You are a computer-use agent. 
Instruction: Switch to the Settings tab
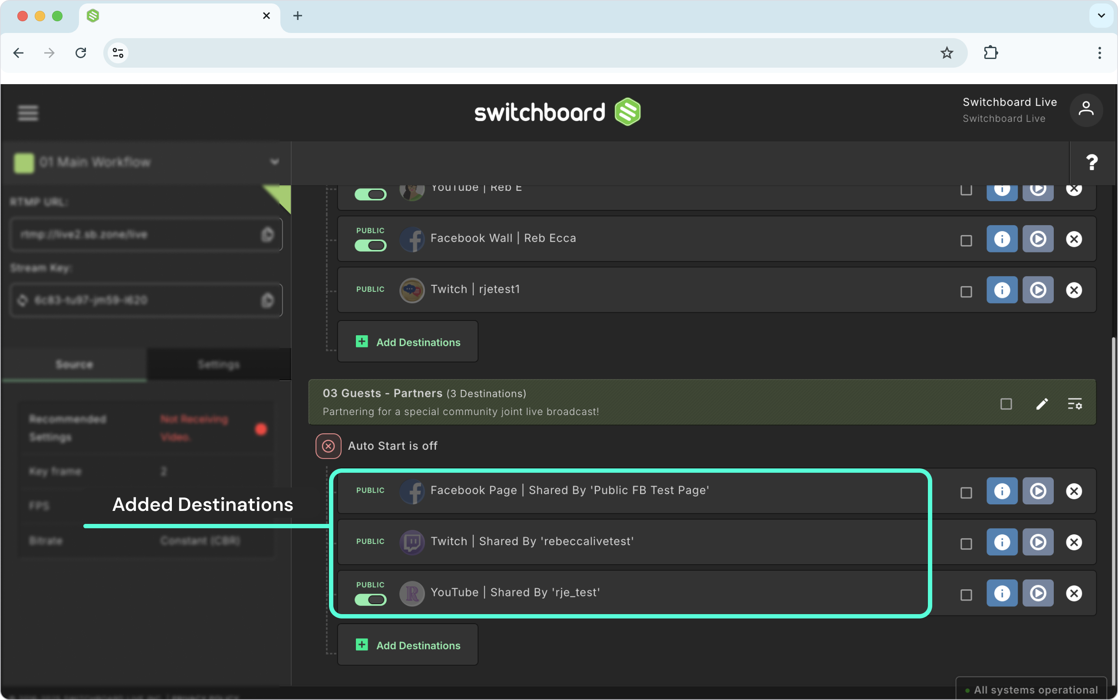(x=219, y=364)
